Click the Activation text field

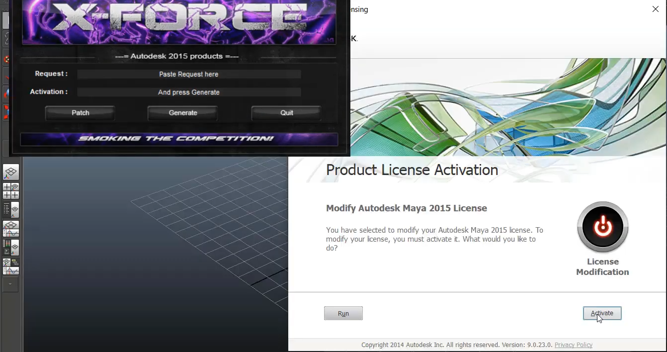[x=189, y=92]
